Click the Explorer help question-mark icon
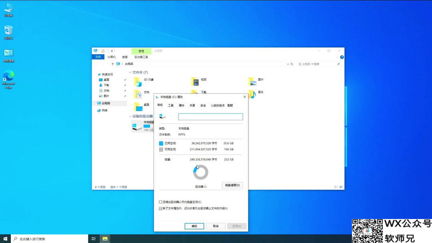 (x=342, y=57)
